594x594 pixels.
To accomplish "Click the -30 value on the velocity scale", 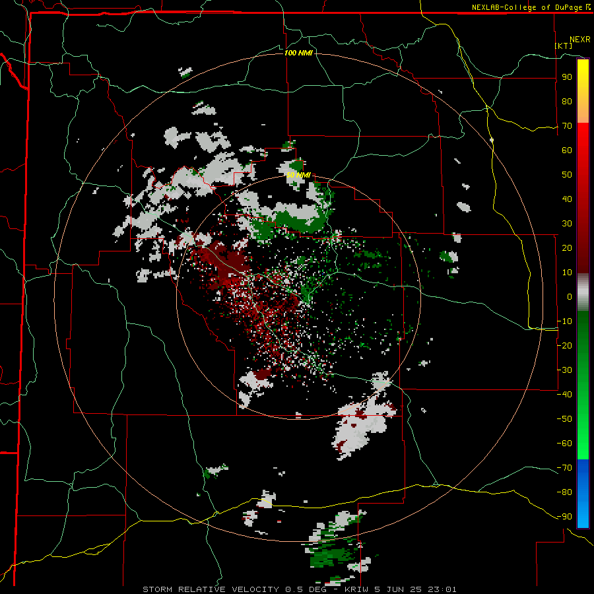I will [x=564, y=370].
